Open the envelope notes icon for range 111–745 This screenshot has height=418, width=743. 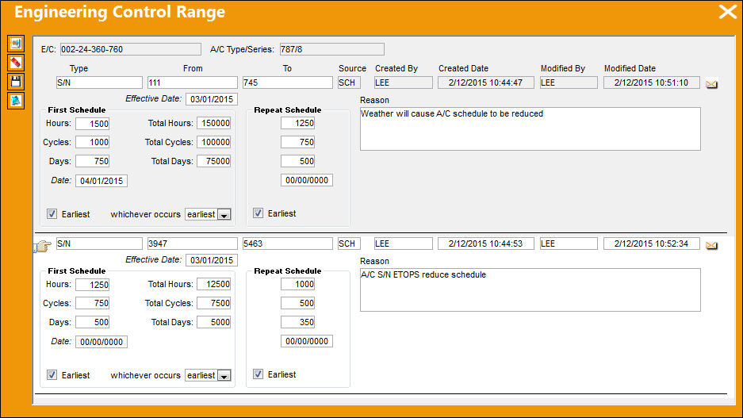point(711,84)
